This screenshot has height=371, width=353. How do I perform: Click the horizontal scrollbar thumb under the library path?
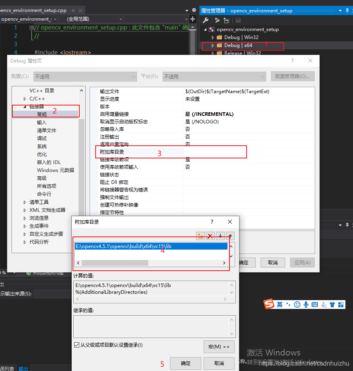pyautogui.click(x=115, y=263)
